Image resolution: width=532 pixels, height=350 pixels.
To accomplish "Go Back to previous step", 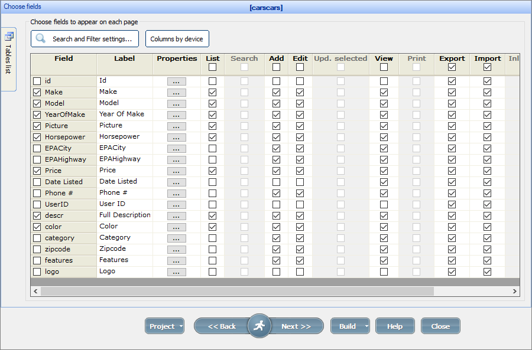I will [x=222, y=326].
